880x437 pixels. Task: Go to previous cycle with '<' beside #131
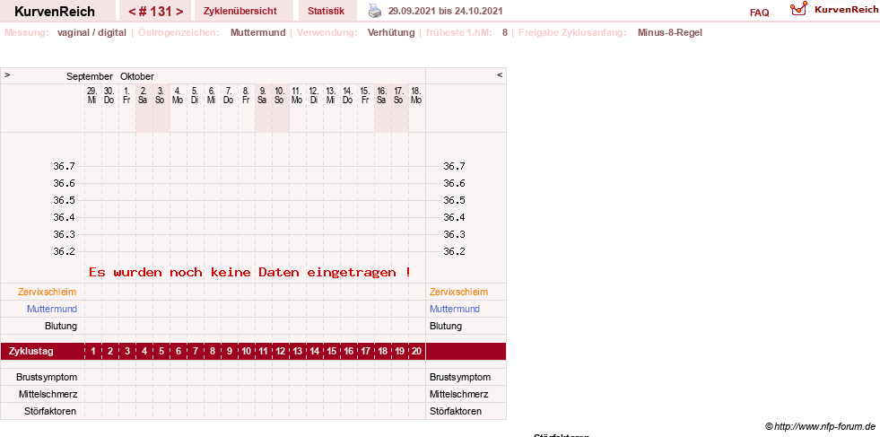(132, 12)
